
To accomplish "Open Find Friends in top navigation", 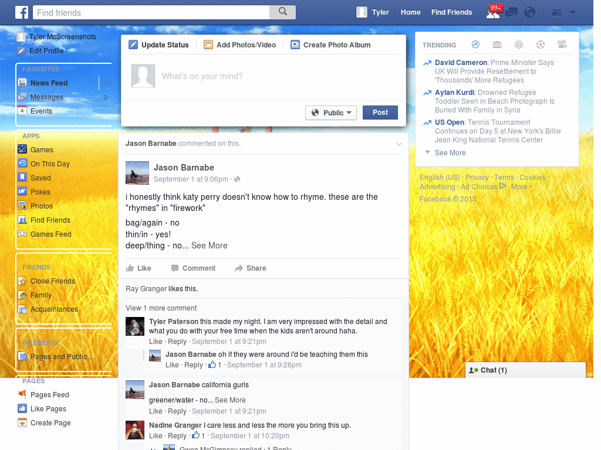I will click(451, 12).
